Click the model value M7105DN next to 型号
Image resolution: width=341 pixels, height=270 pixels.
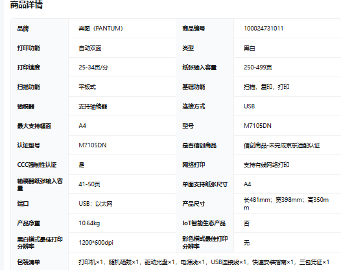coord(257,126)
